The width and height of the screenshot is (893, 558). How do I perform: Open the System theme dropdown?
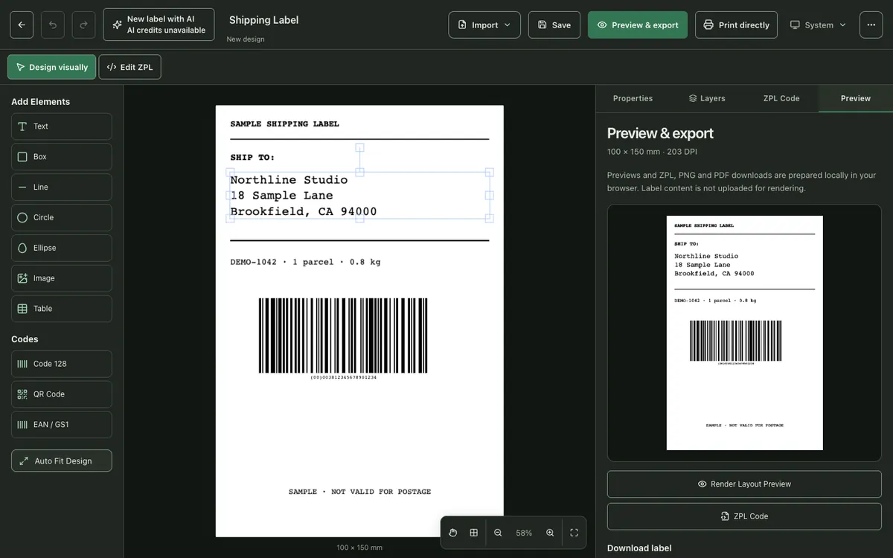(x=818, y=25)
